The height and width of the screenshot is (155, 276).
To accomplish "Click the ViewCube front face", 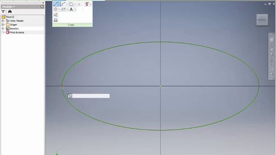I will [262, 20].
